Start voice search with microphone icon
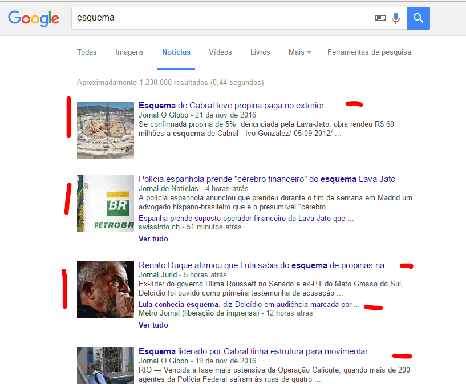Screen dimensions: 466x384 (396, 18)
